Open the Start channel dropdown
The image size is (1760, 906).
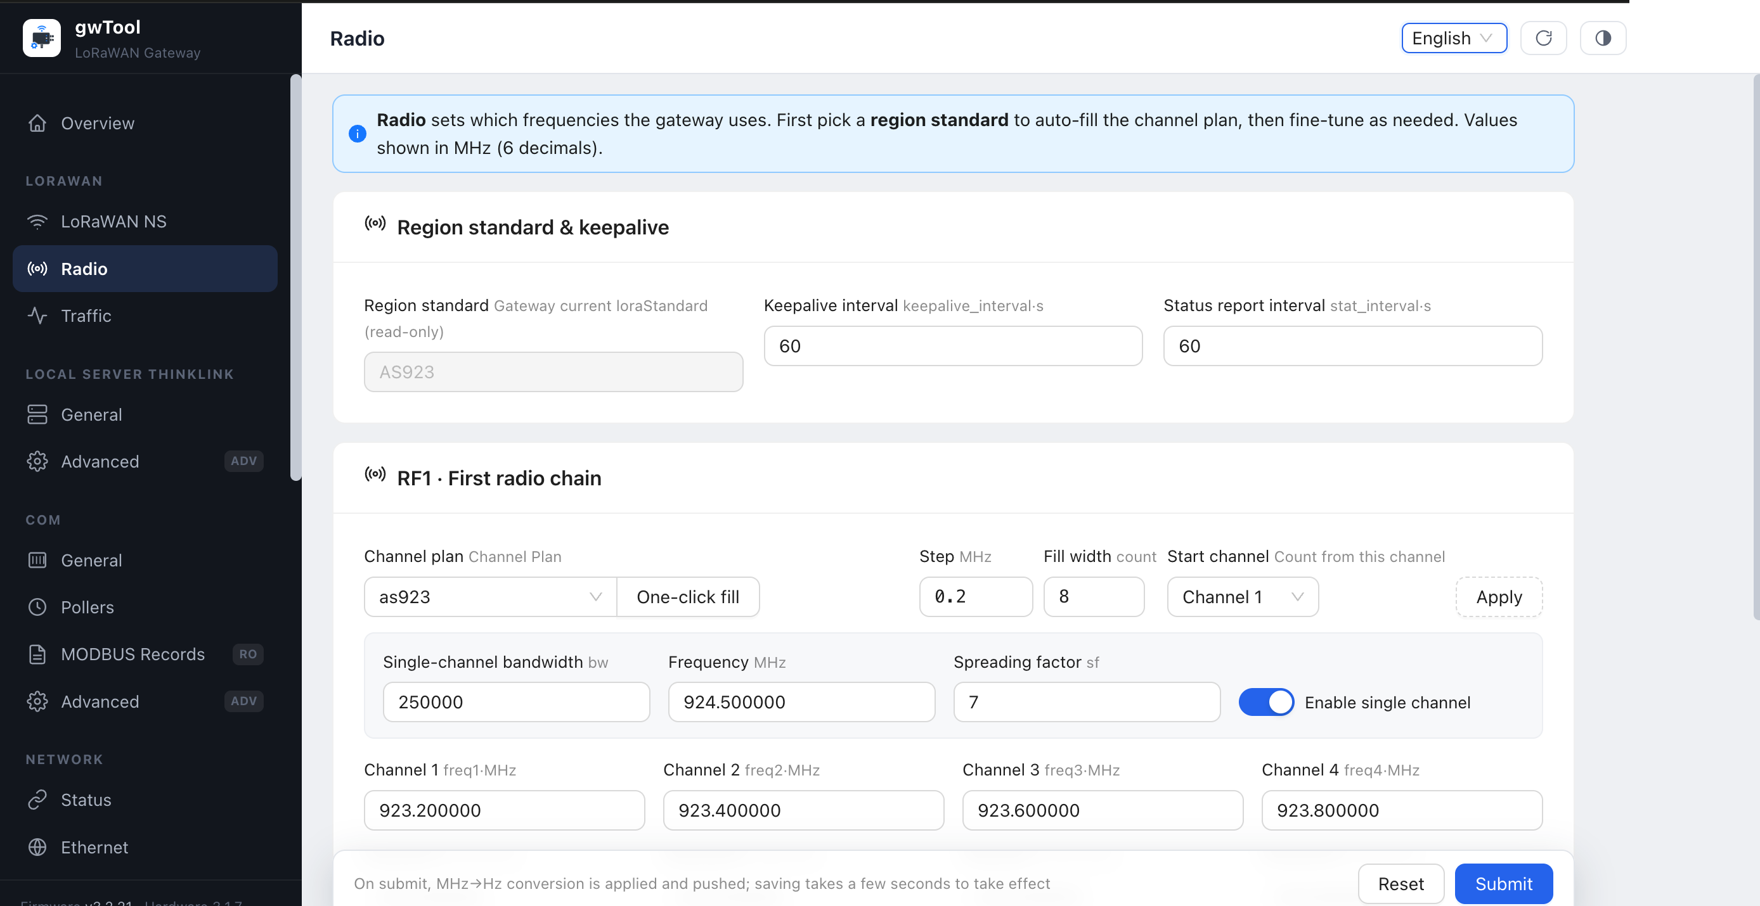[1242, 597]
